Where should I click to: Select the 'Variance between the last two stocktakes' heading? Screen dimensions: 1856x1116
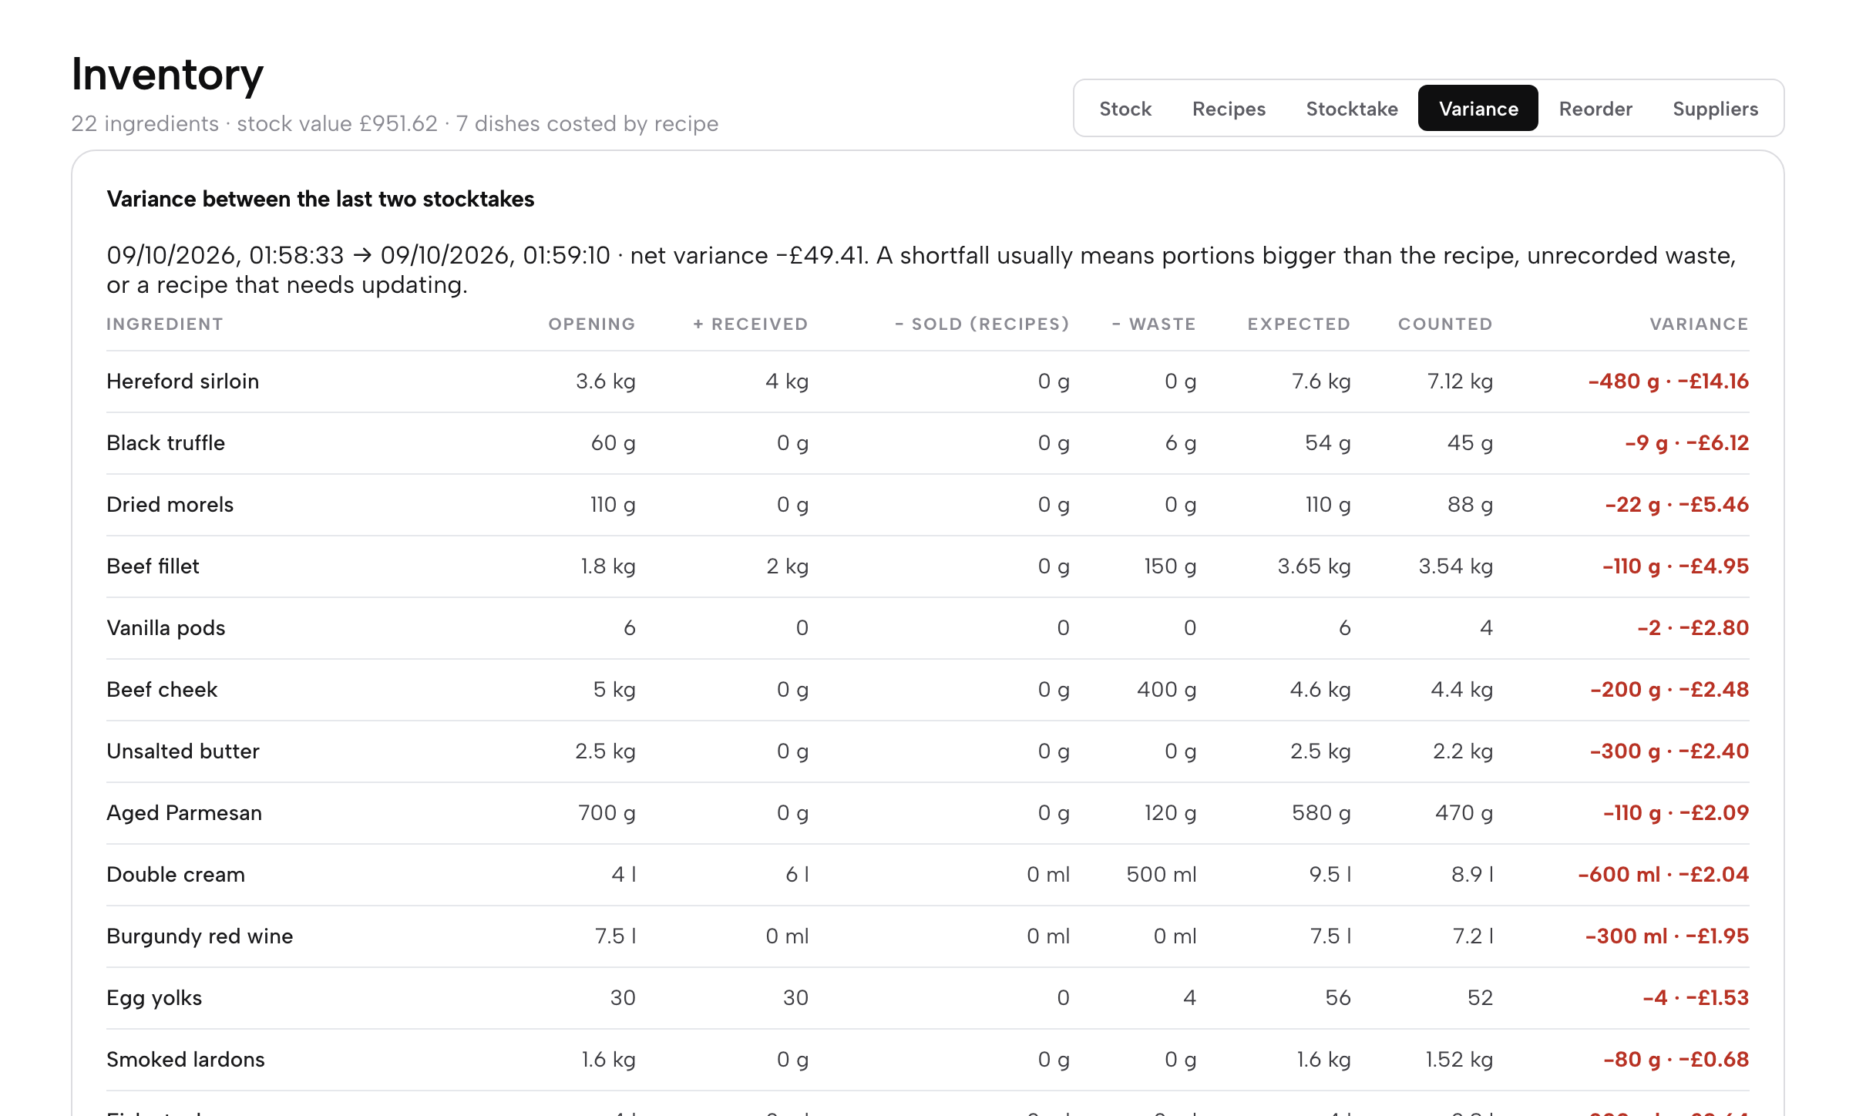pos(320,199)
